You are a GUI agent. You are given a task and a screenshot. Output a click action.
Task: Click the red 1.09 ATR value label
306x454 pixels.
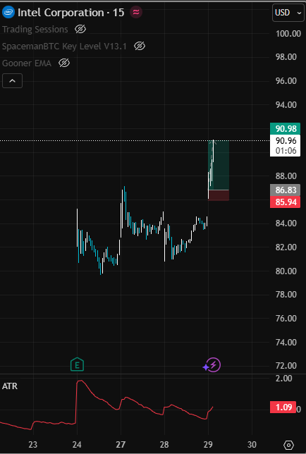tap(283, 407)
